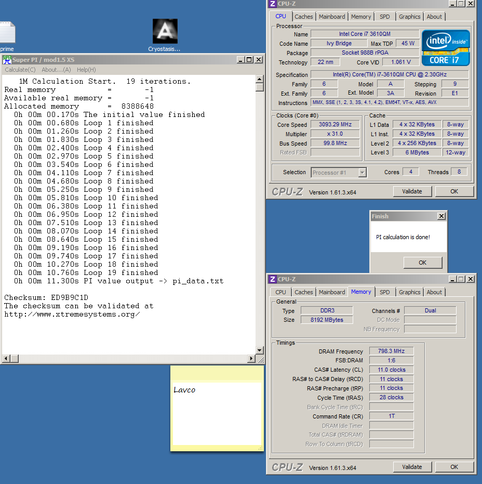Switch to Graphics tab in top CPU-Z
The image size is (482, 484).
pyautogui.click(x=409, y=17)
